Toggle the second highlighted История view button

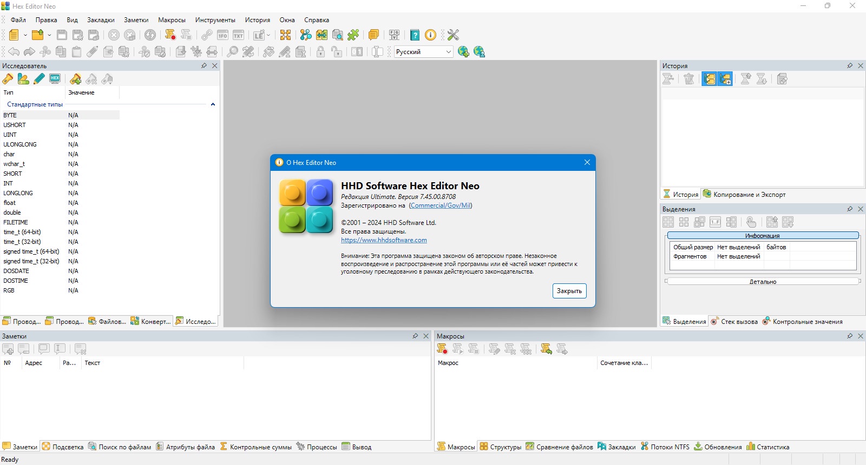[x=725, y=79]
